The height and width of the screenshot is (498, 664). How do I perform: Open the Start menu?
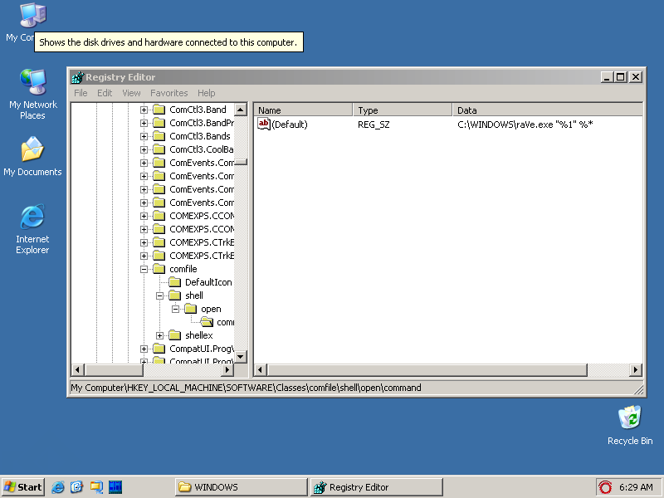click(23, 487)
